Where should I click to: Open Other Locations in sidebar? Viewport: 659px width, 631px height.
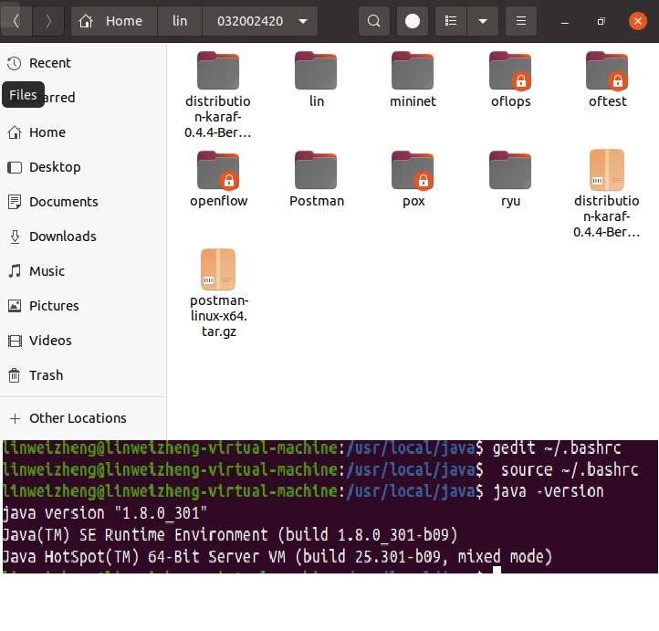pyautogui.click(x=78, y=418)
